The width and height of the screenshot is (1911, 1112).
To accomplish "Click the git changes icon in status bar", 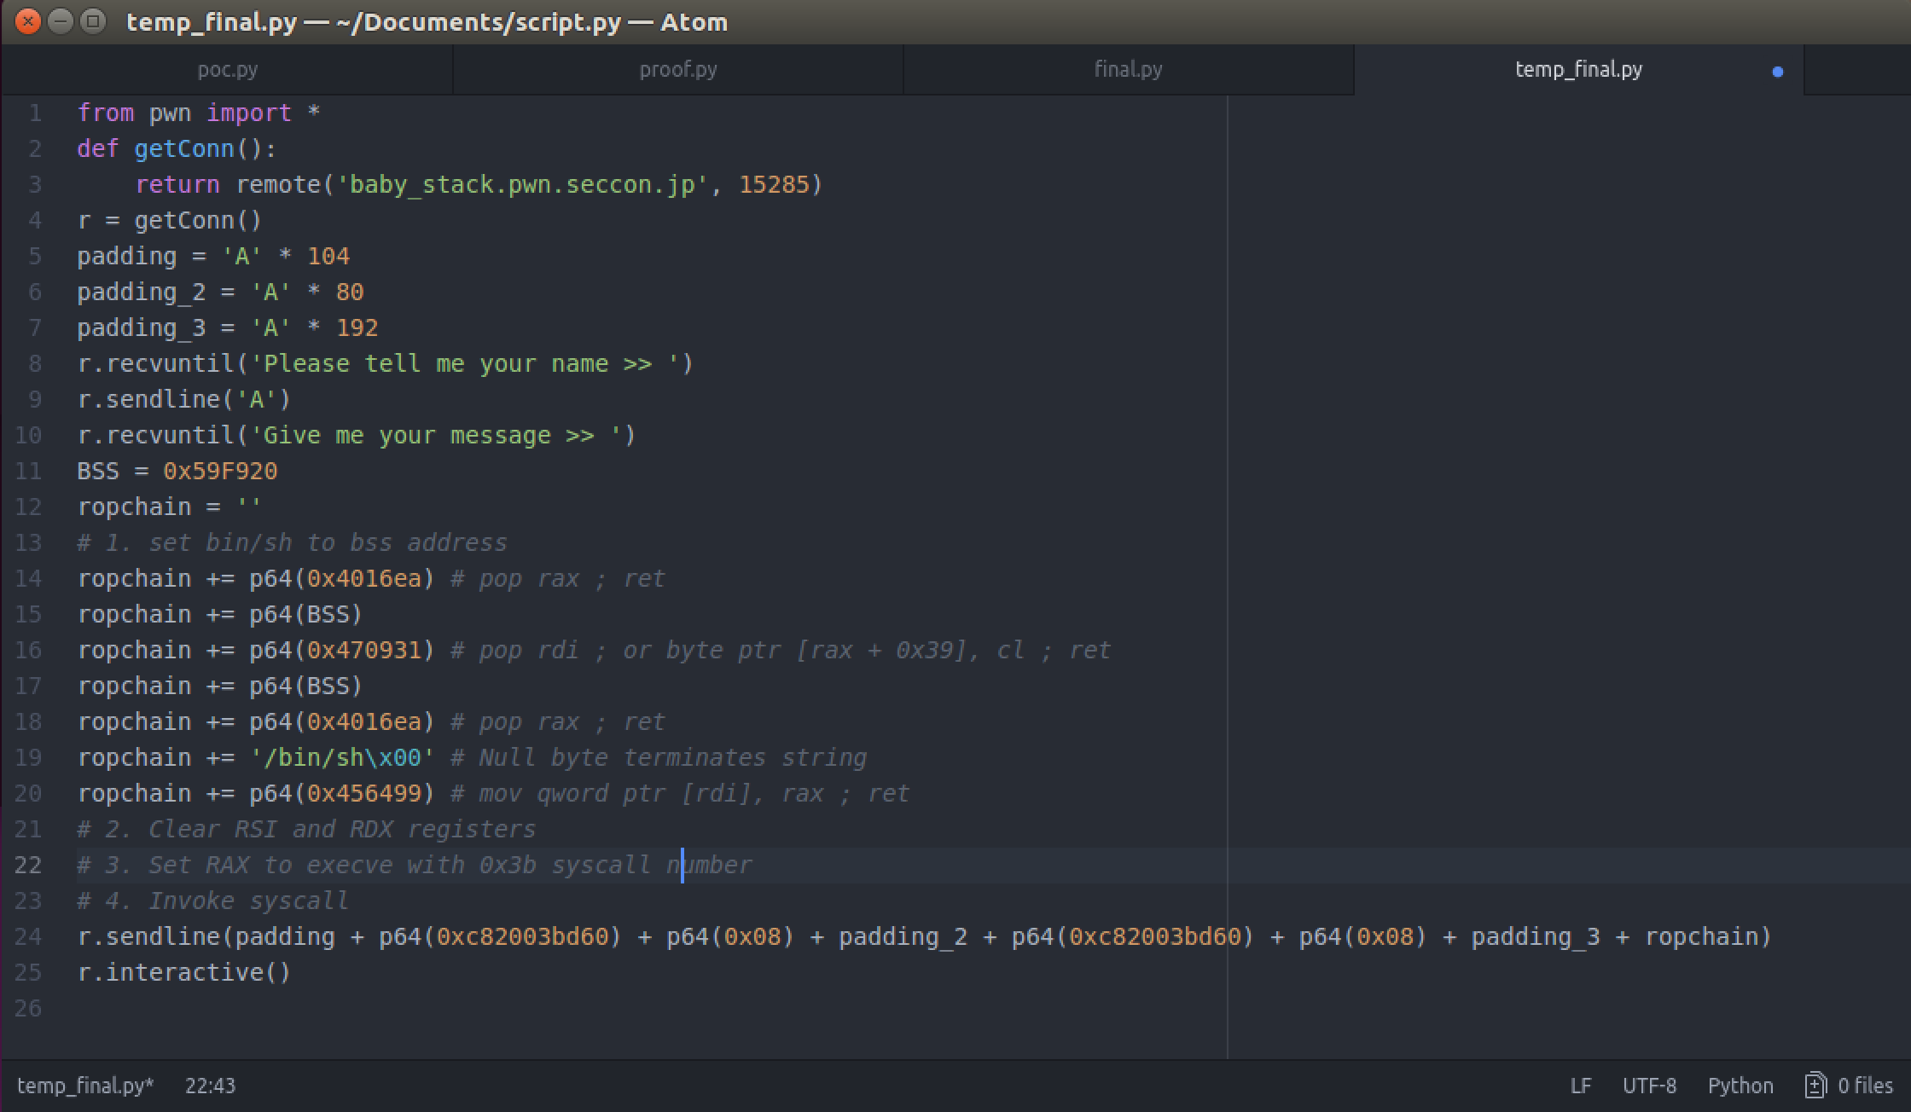I will [1815, 1086].
